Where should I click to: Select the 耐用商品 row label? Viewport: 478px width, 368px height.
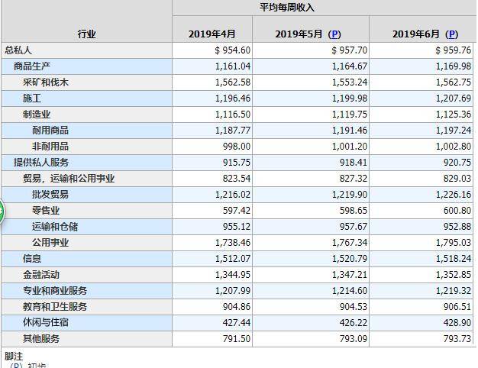[50, 131]
